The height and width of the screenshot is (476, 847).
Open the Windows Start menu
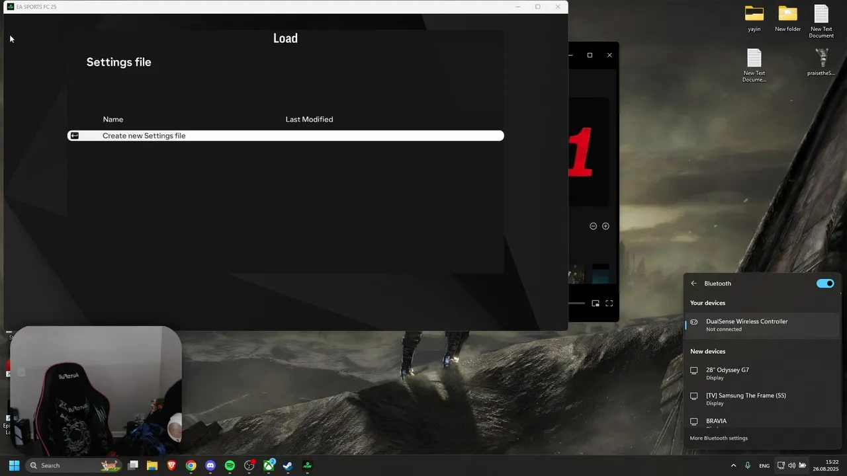click(x=14, y=465)
